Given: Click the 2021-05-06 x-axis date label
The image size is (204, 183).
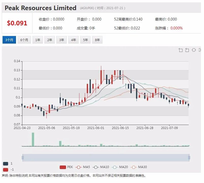Looking at the screenshot, I should pos(47,128).
